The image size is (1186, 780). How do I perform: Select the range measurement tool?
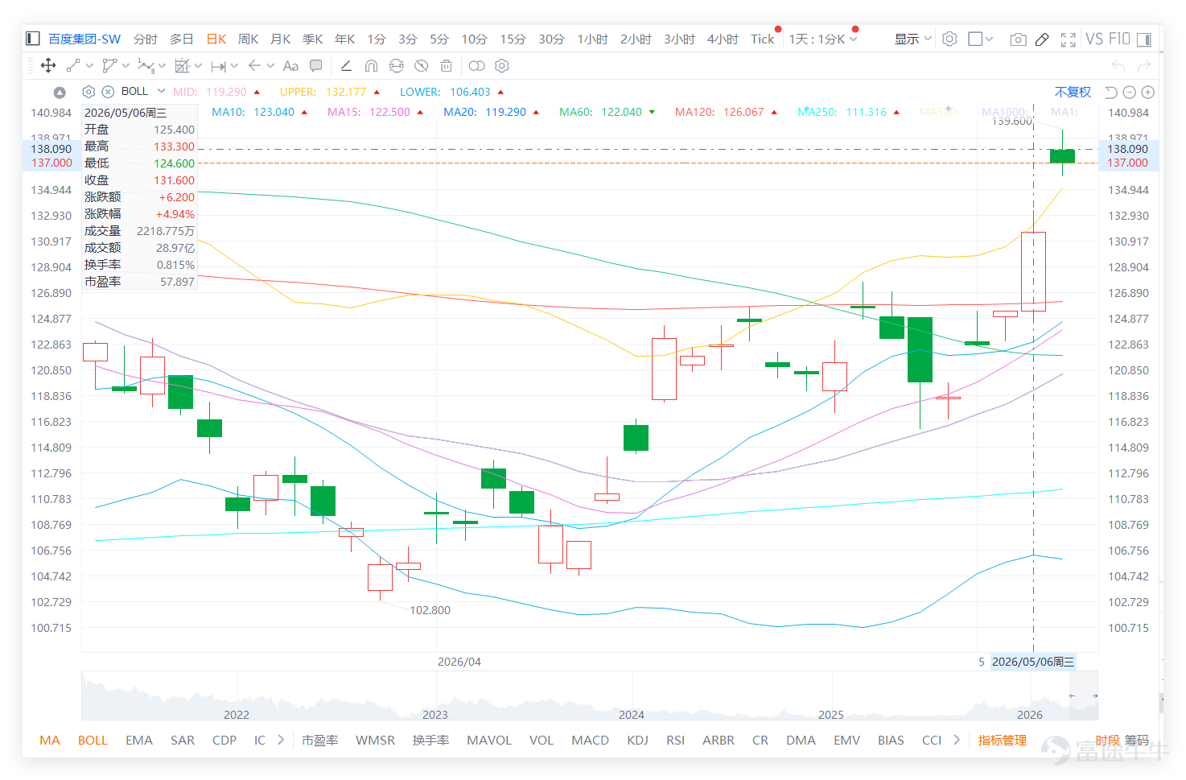coord(219,66)
